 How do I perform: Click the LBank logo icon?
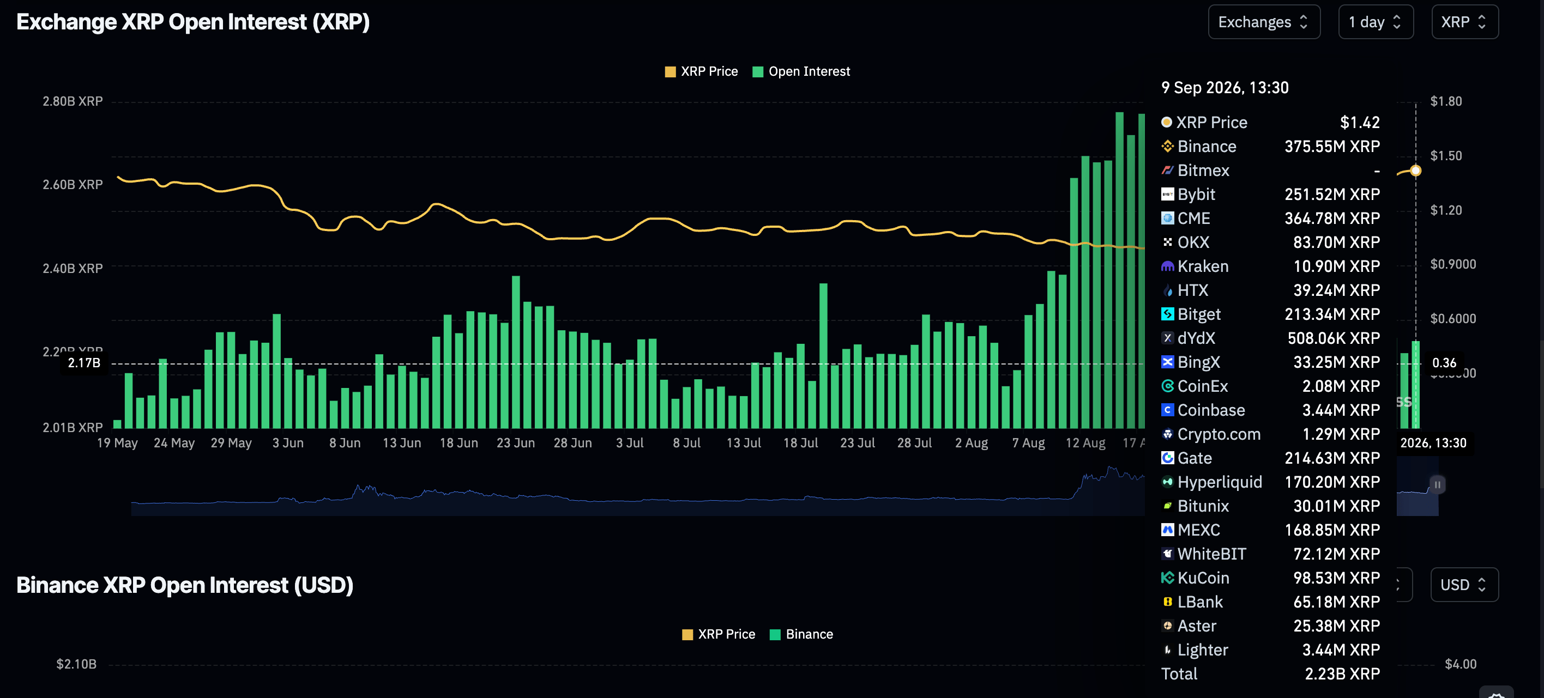[x=1167, y=602]
